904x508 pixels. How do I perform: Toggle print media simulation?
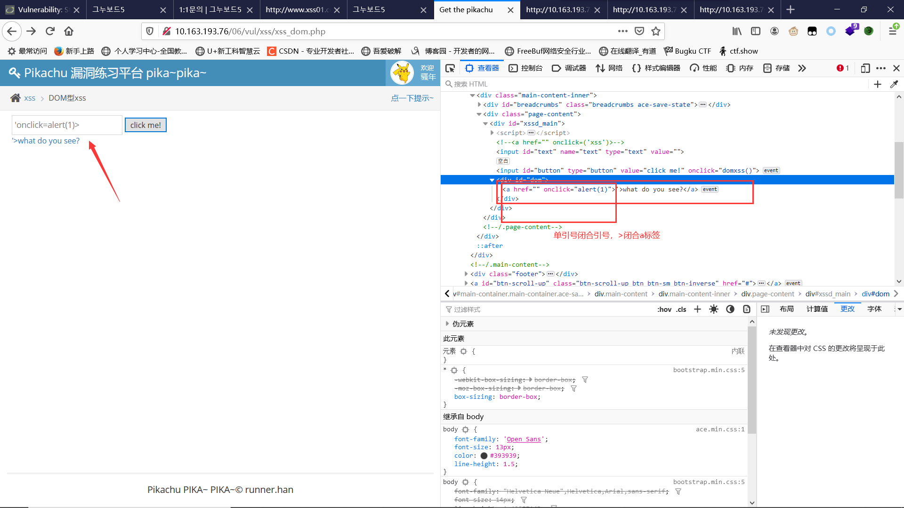747,309
